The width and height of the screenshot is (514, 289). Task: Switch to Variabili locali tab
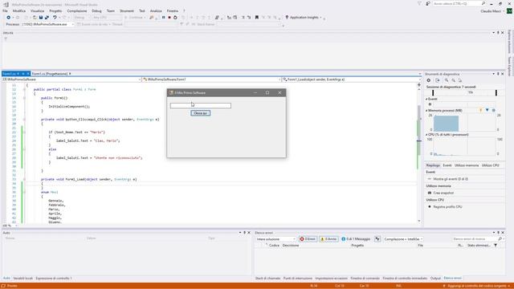point(23,279)
